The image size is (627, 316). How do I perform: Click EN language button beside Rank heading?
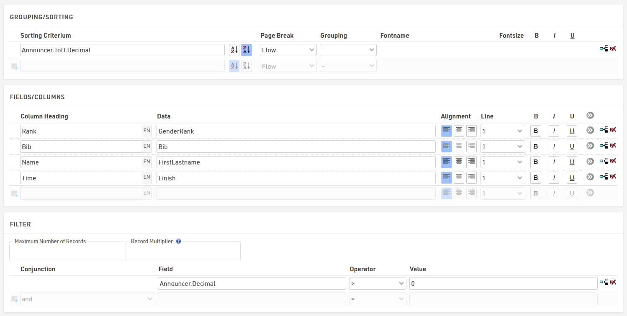(x=147, y=131)
